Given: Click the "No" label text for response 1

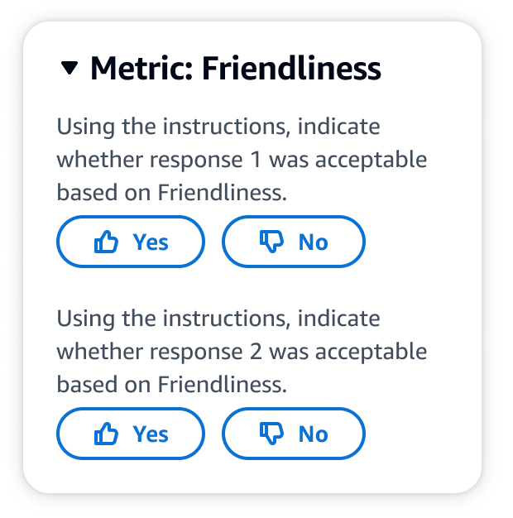Looking at the screenshot, I should pos(313,242).
